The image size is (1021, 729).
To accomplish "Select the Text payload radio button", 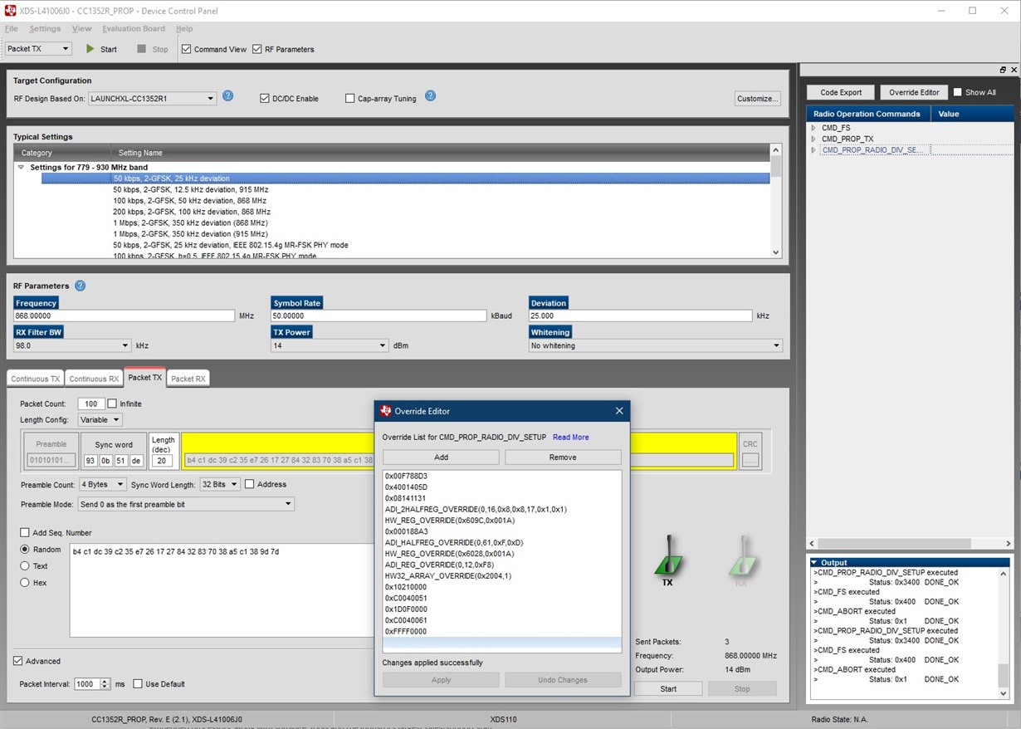I will pyautogui.click(x=25, y=566).
